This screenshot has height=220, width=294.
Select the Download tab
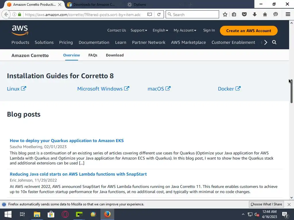115,55
